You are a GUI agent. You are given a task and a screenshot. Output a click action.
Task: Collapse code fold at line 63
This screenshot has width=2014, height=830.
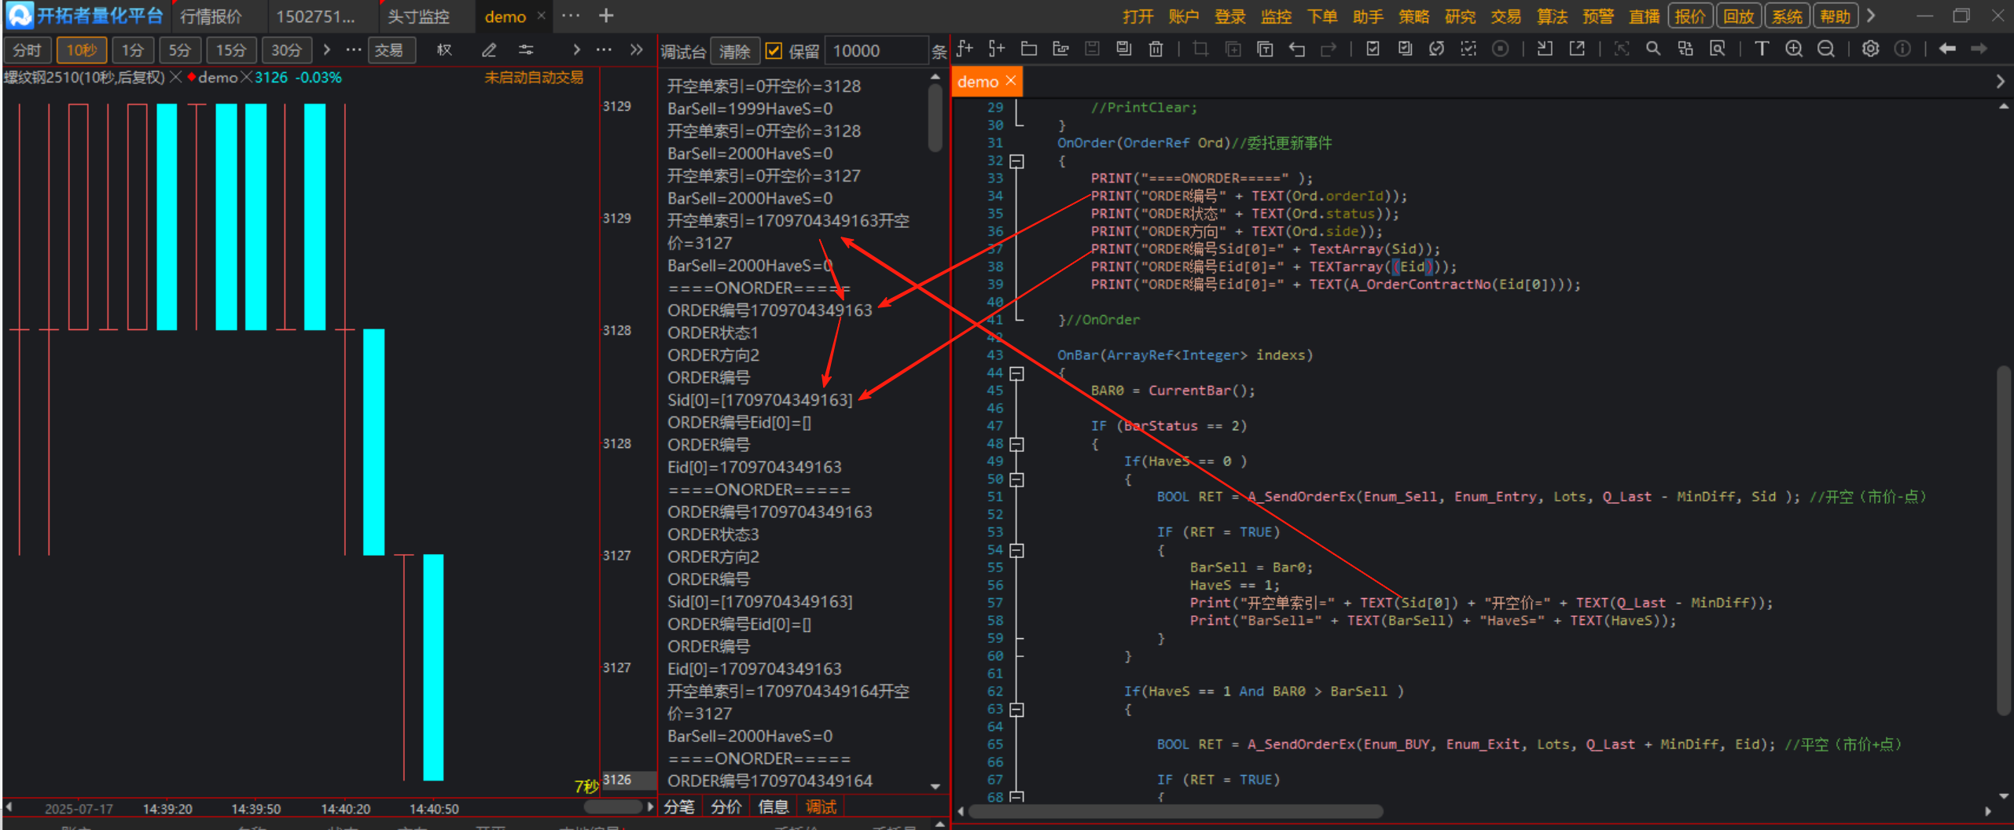click(x=1016, y=710)
